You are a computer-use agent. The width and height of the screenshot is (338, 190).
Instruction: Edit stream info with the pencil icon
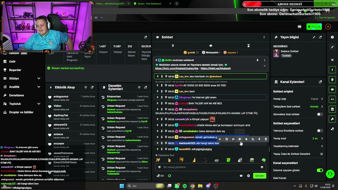point(314,37)
